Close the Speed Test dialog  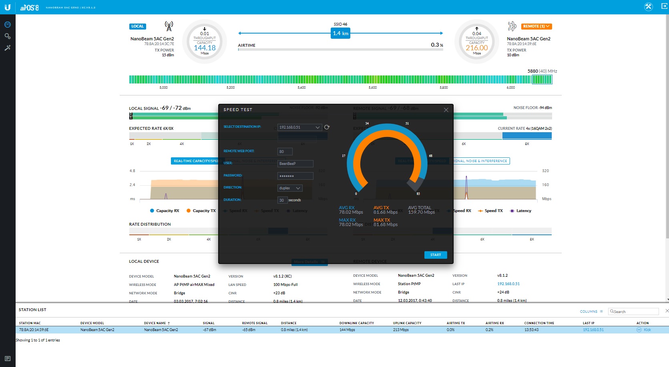point(446,110)
